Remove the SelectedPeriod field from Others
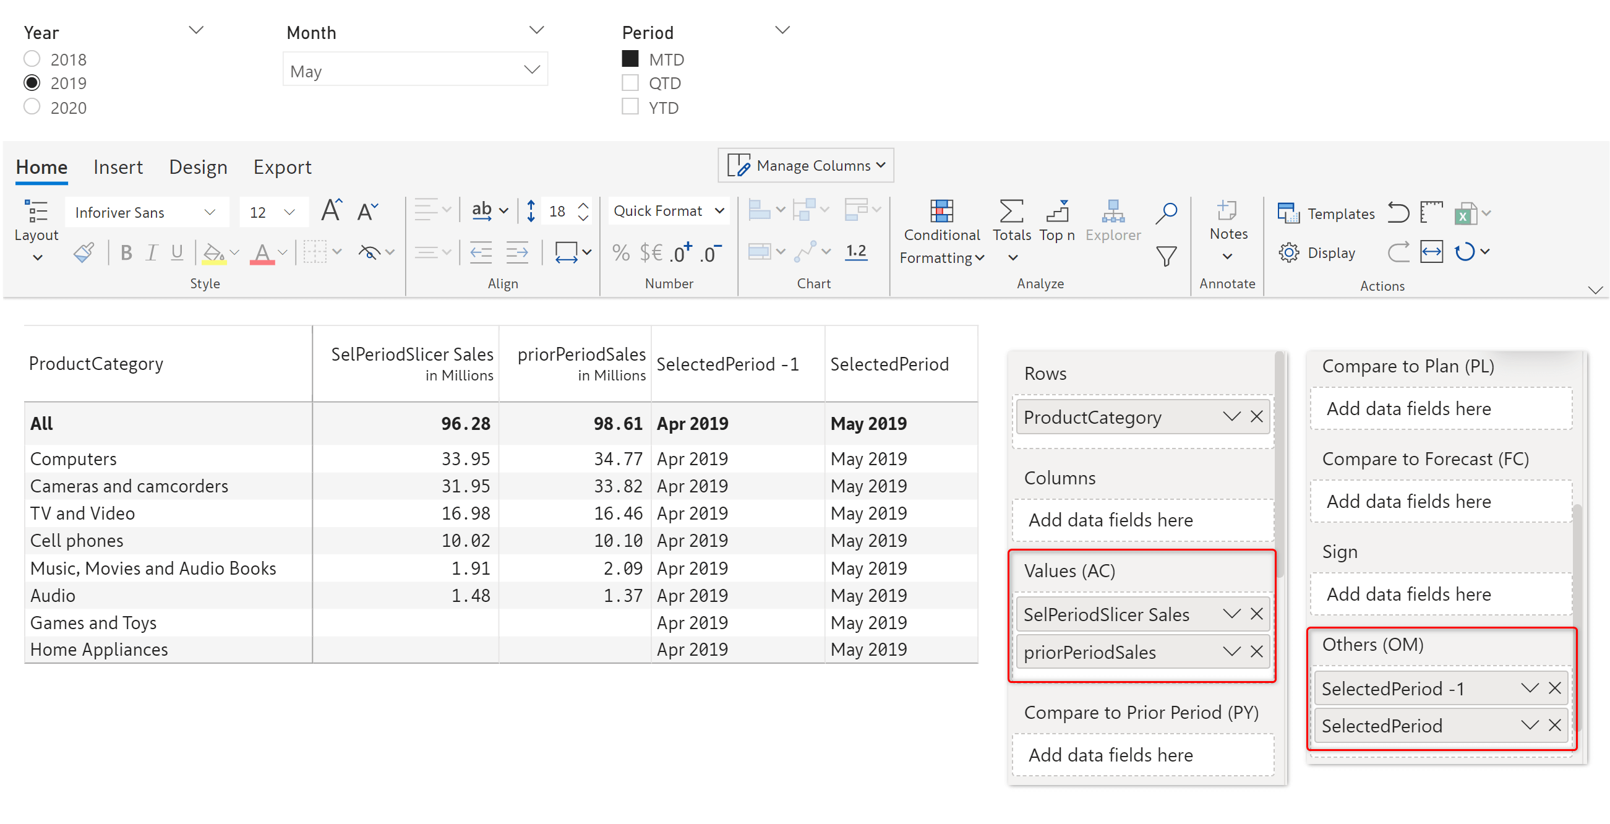The height and width of the screenshot is (824, 1610). point(1554,725)
